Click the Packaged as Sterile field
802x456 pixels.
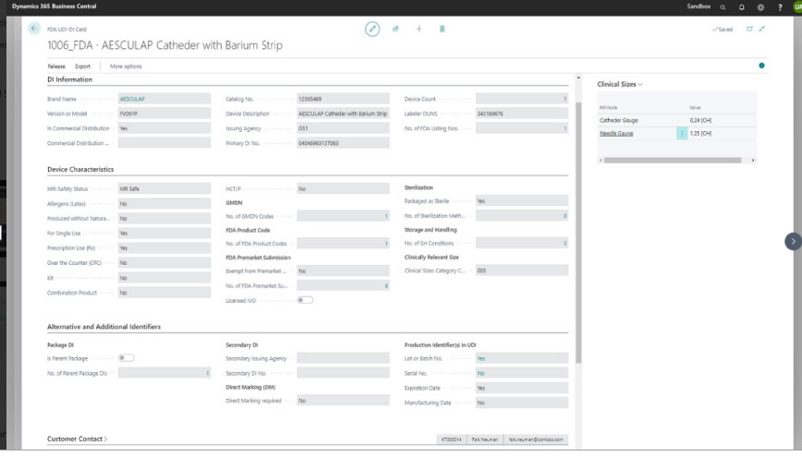(x=522, y=201)
